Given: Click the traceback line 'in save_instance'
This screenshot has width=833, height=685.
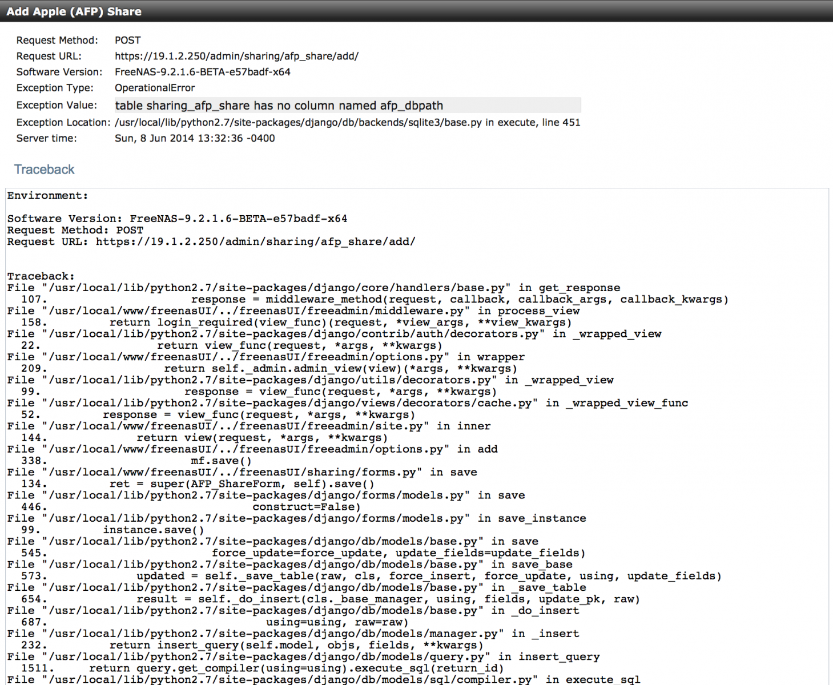Looking at the screenshot, I should pyautogui.click(x=296, y=518).
